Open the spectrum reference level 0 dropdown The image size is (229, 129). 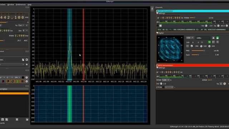(10, 77)
